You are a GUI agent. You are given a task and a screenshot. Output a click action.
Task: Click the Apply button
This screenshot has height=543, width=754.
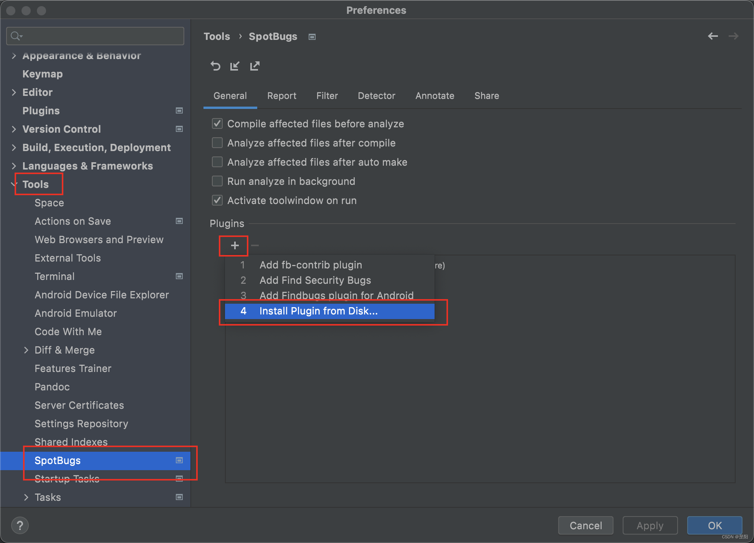pos(650,525)
